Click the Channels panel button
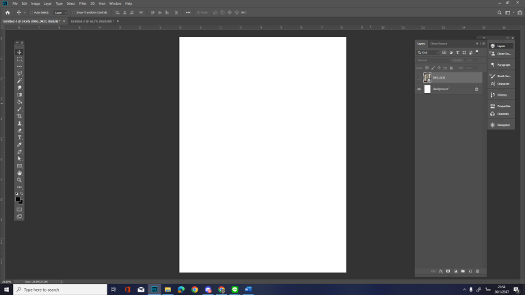 [x=501, y=113]
